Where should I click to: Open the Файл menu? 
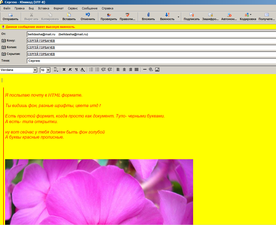tap(7, 8)
